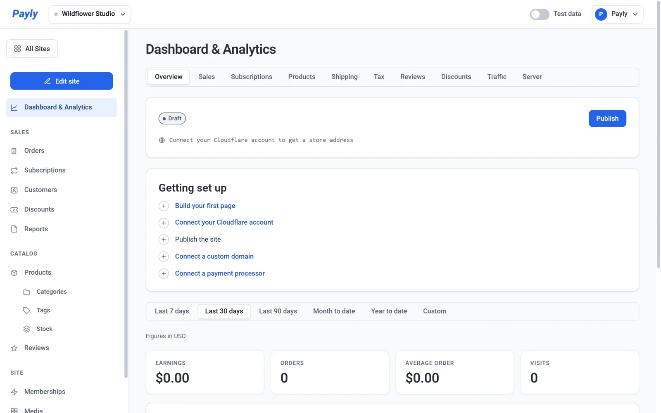
Task: Click the Tags tag icon
Action: (26, 310)
